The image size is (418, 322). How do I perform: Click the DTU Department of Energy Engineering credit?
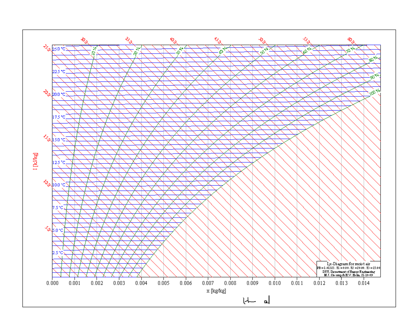pyautogui.click(x=348, y=272)
